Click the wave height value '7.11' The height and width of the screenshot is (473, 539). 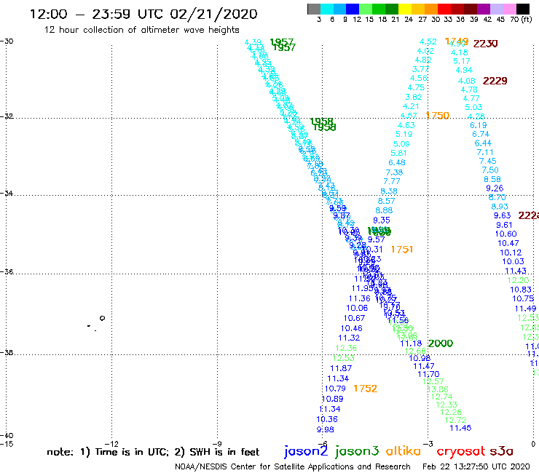[x=485, y=152]
